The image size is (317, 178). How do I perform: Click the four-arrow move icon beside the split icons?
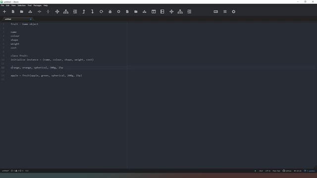pos(57,12)
